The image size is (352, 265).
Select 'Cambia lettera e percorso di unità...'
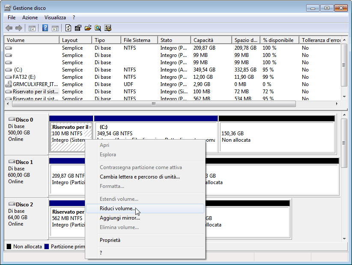(x=140, y=177)
